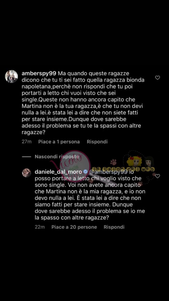The height and width of the screenshot is (301, 169).
Task: Like the amberspy99 comment with heart icon
Action: (x=157, y=78)
